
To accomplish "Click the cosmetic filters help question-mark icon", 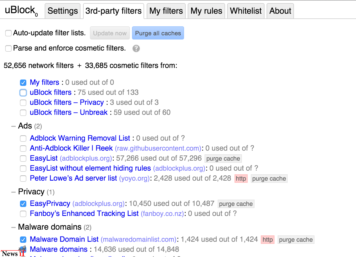I will [136, 48].
